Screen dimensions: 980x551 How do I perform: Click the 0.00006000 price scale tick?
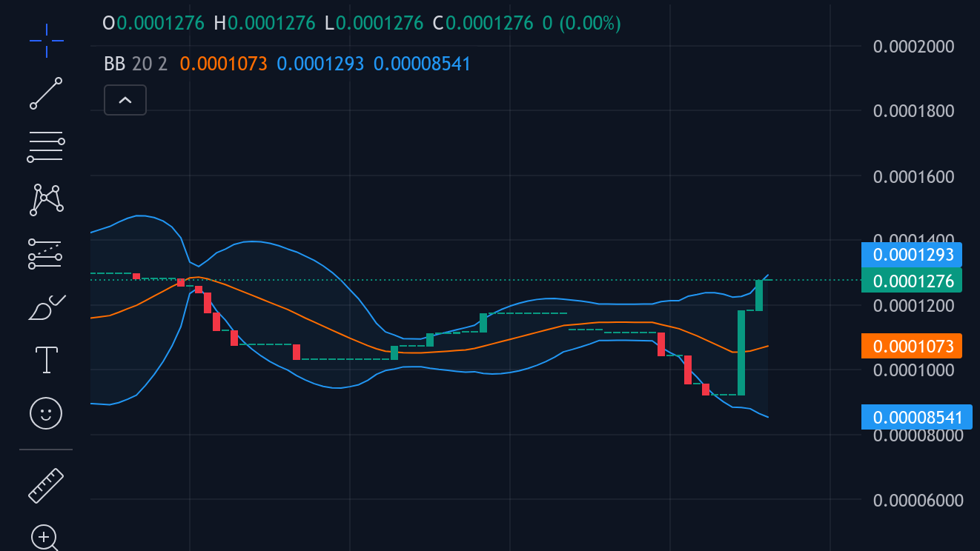tap(918, 500)
